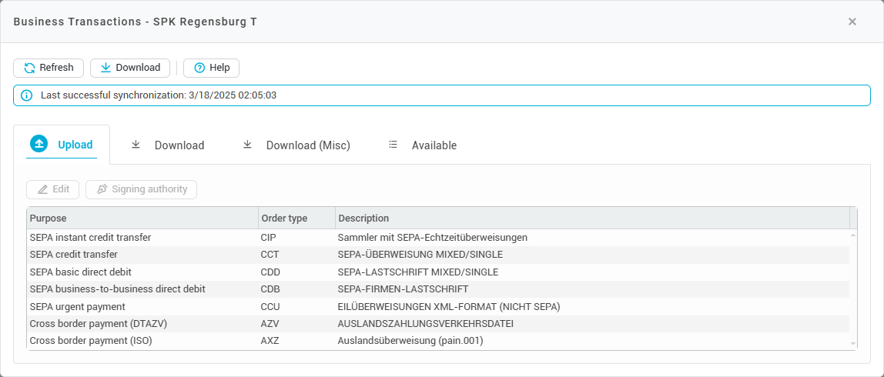884x377 pixels.
Task: Click the info icon beside synchronization message
Action: (x=27, y=95)
